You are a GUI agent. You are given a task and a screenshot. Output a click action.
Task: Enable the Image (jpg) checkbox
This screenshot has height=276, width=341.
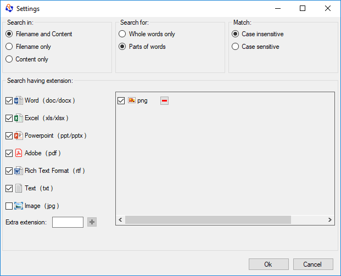click(x=9, y=206)
